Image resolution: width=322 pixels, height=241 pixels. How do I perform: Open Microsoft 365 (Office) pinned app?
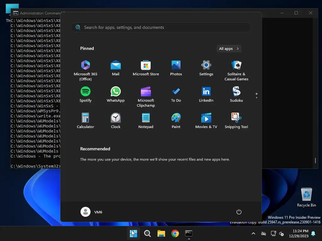86,71
